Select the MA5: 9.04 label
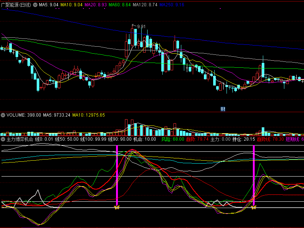The image size is (304, 228). pyautogui.click(x=49, y=5)
